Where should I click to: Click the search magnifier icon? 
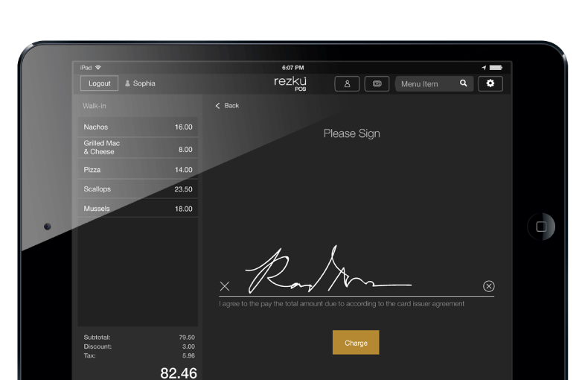click(463, 83)
